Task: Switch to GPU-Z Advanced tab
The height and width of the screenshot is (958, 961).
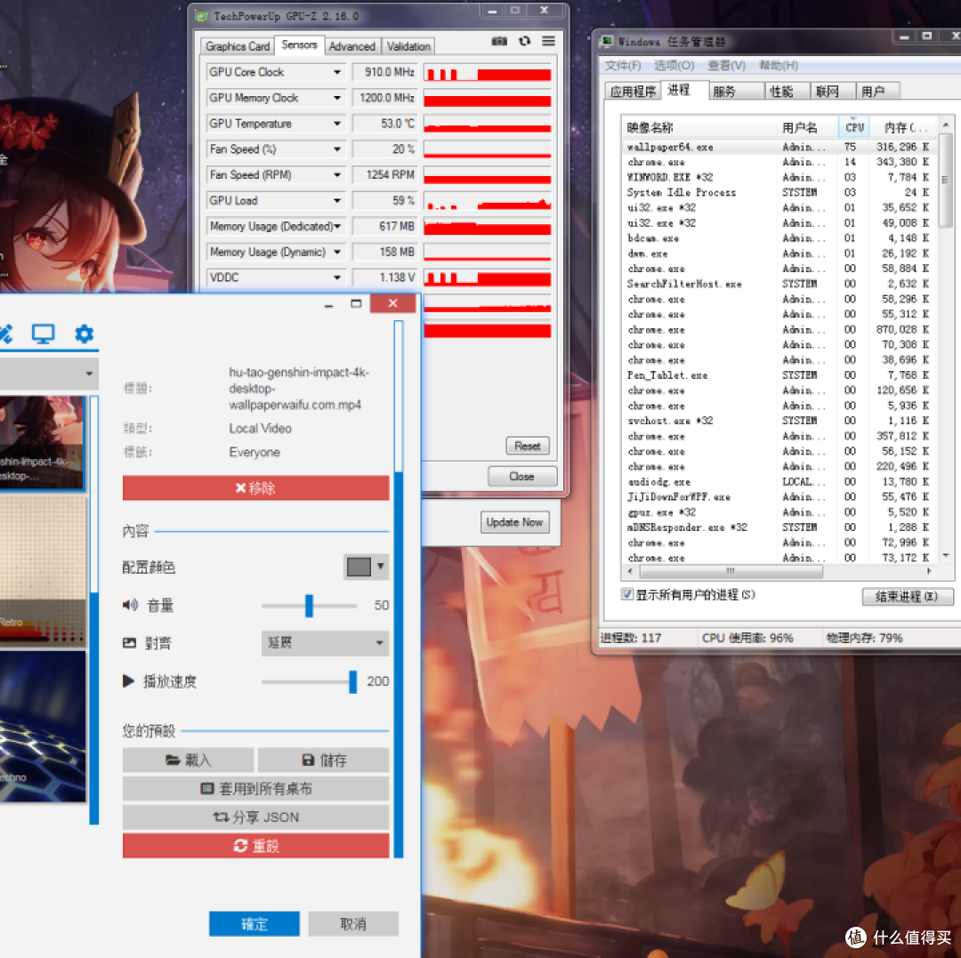Action: coord(351,46)
